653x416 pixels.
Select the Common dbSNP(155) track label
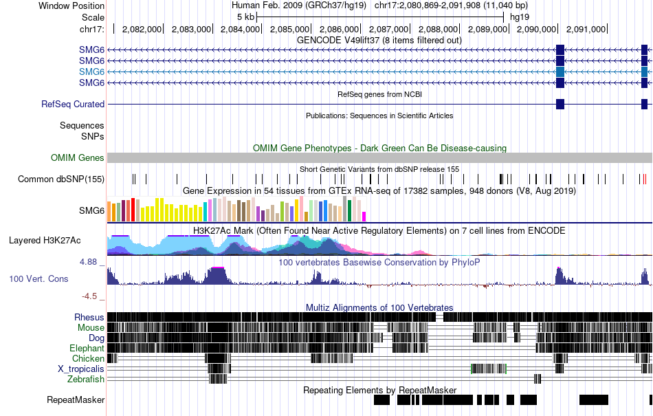point(61,179)
